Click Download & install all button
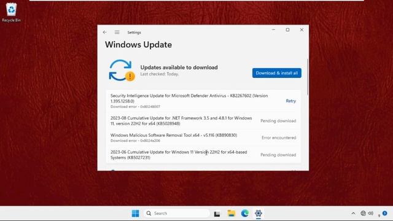The image size is (393, 221). (277, 73)
